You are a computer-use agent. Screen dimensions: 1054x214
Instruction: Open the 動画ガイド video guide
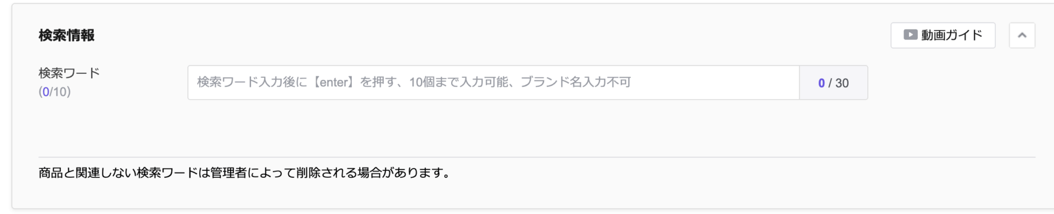click(x=943, y=35)
